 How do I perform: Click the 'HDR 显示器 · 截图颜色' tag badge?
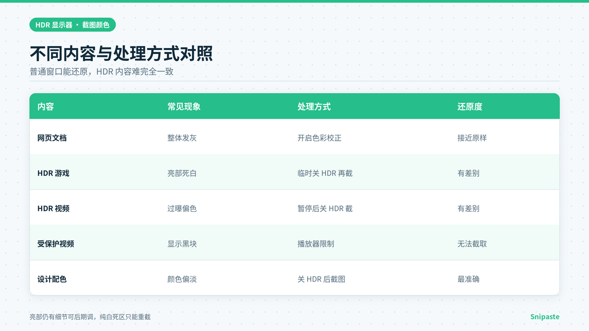[73, 25]
